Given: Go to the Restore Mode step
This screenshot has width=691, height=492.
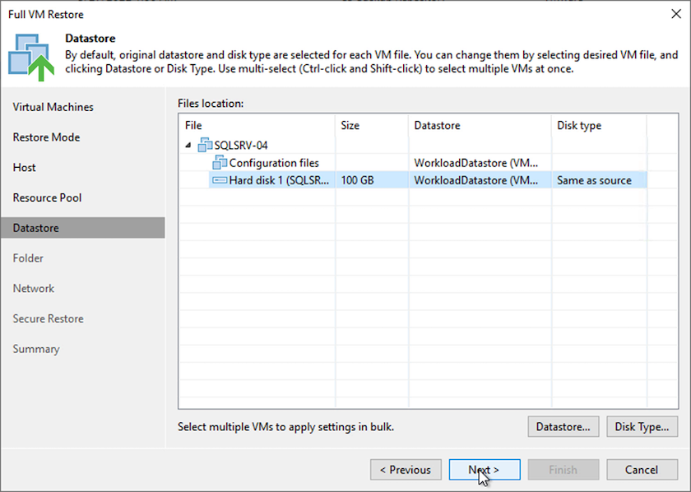Looking at the screenshot, I should 46,137.
